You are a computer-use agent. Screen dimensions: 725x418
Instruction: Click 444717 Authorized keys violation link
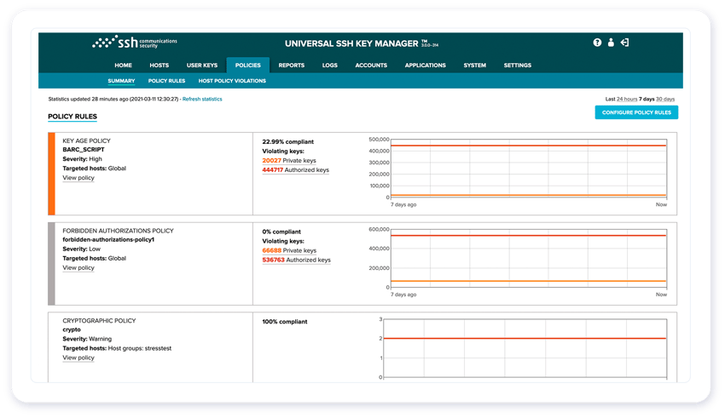(x=295, y=169)
